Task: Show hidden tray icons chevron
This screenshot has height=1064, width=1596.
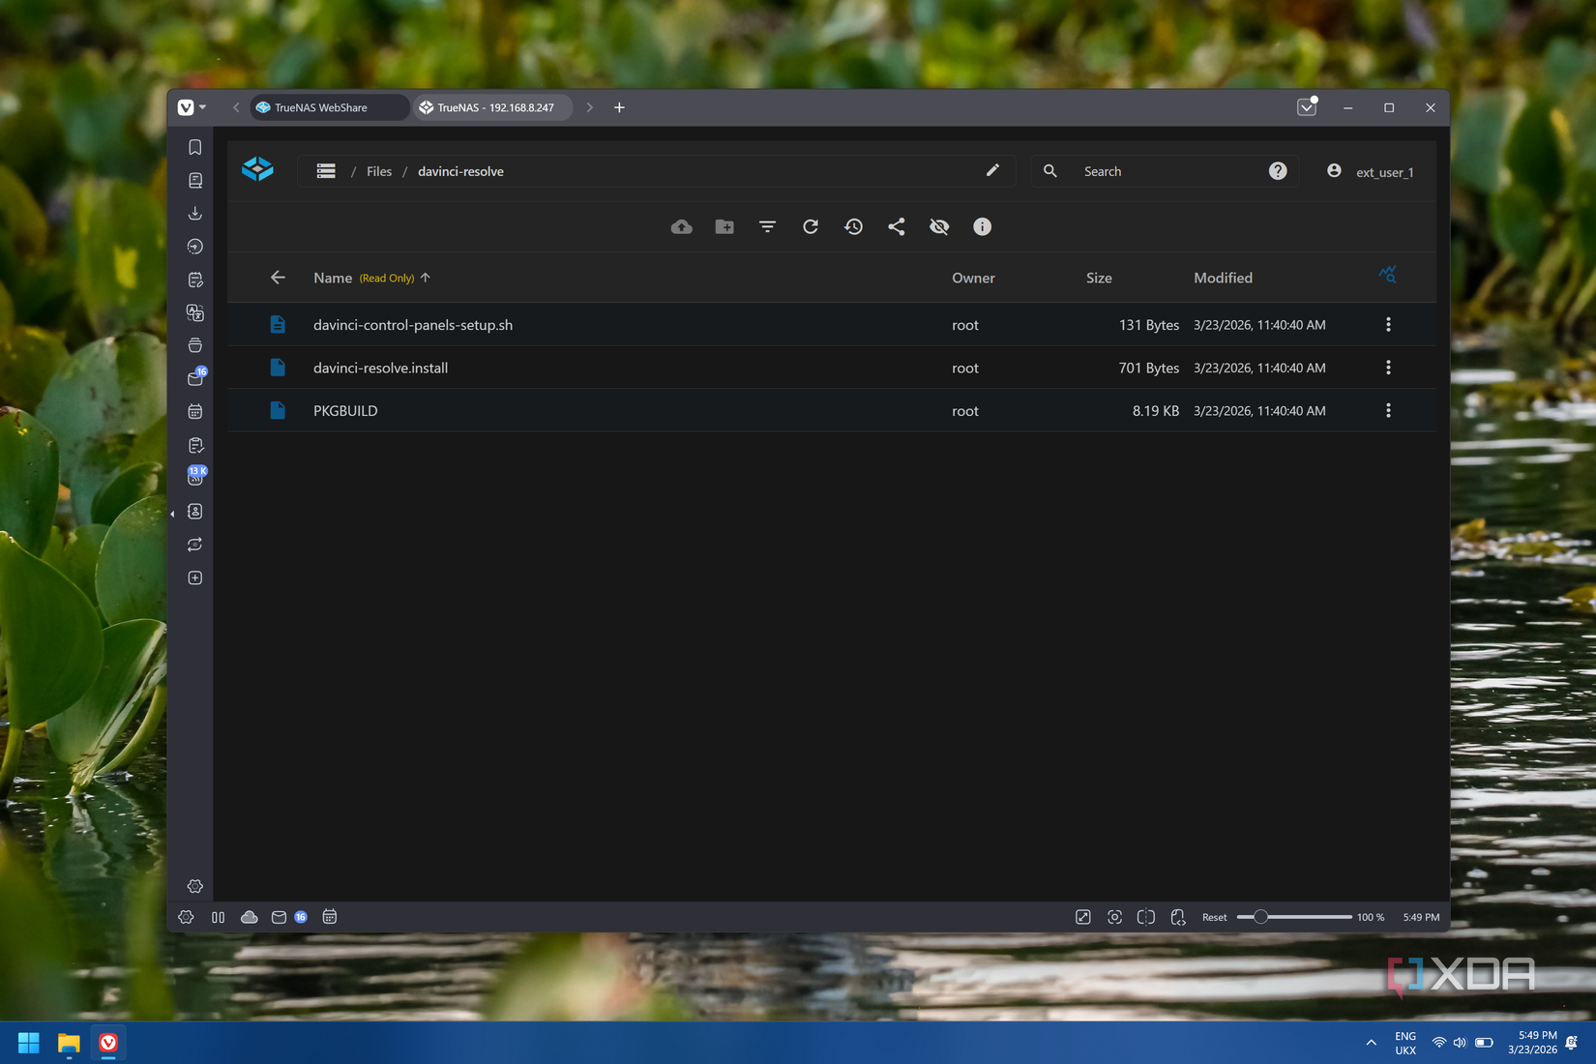Action: coord(1371,1043)
